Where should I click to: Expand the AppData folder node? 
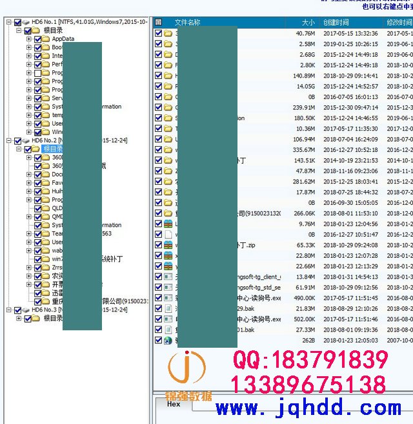[28, 39]
